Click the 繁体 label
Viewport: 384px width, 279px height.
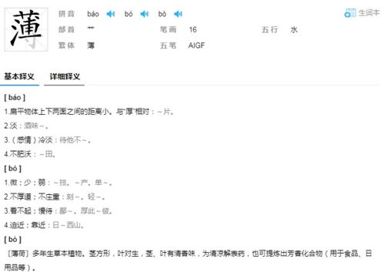coord(66,45)
